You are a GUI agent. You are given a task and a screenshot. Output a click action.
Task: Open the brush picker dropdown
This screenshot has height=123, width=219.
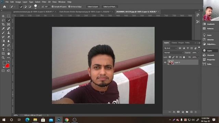(x=39, y=7)
